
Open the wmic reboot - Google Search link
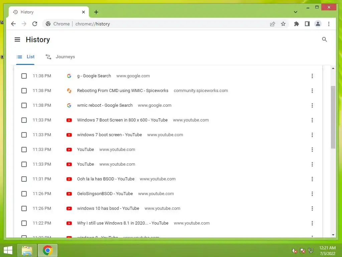click(x=105, y=105)
